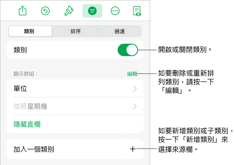Tap the Share icon in toolbar

23,10
